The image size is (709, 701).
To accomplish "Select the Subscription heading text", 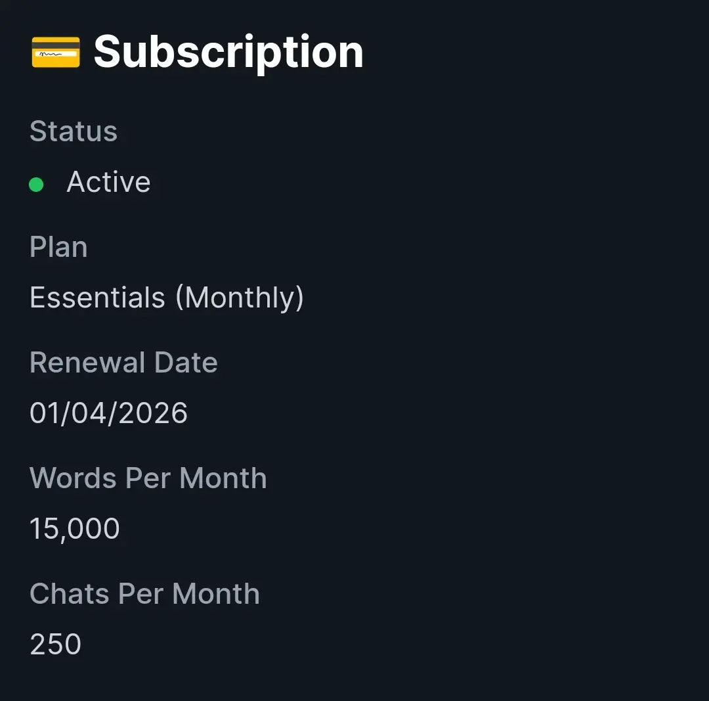I will tap(228, 53).
